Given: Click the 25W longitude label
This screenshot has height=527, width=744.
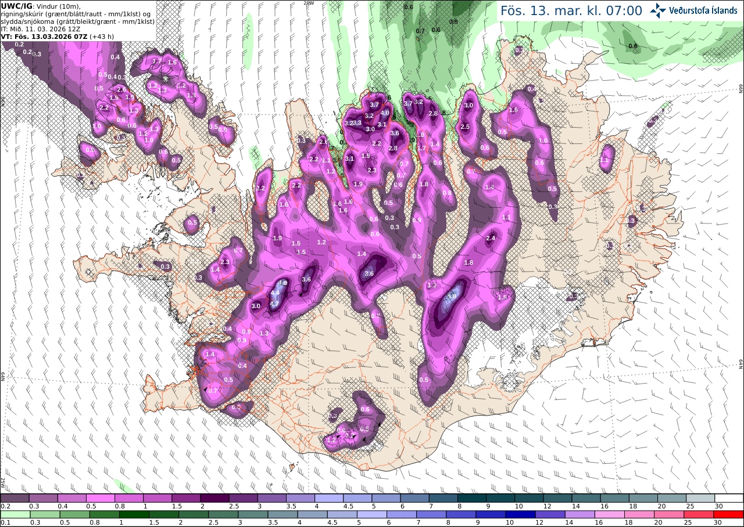Looking at the screenshot, I should click(x=3, y=483).
